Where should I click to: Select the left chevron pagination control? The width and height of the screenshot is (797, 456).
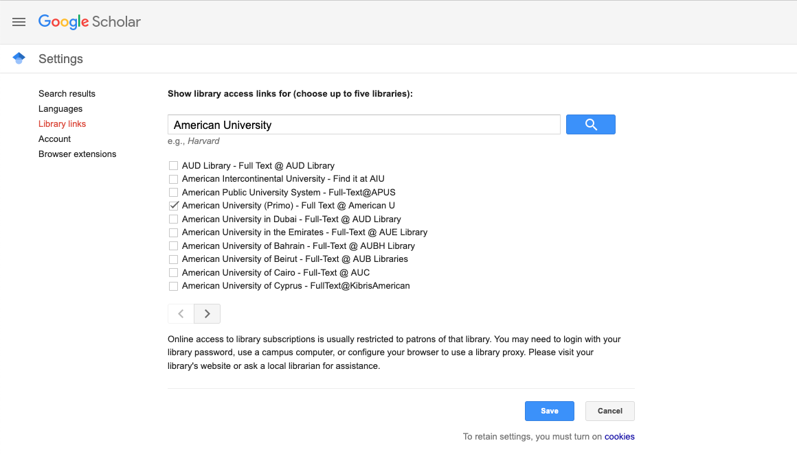(180, 313)
